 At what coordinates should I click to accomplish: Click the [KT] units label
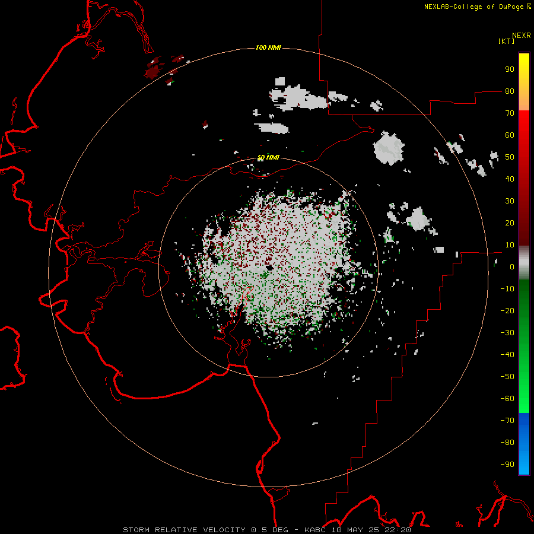pyautogui.click(x=507, y=41)
